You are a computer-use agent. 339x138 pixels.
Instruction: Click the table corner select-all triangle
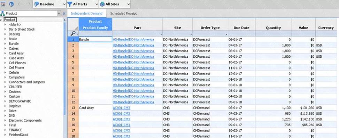click(x=76, y=28)
